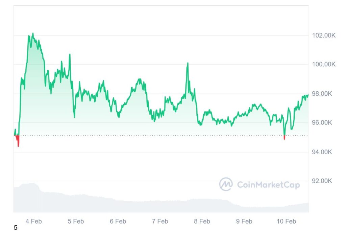Click the 102.00K price label

(x=322, y=35)
